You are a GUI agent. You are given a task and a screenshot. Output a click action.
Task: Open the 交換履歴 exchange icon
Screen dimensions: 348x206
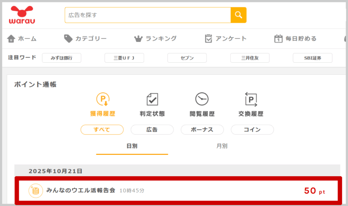pos(251,99)
